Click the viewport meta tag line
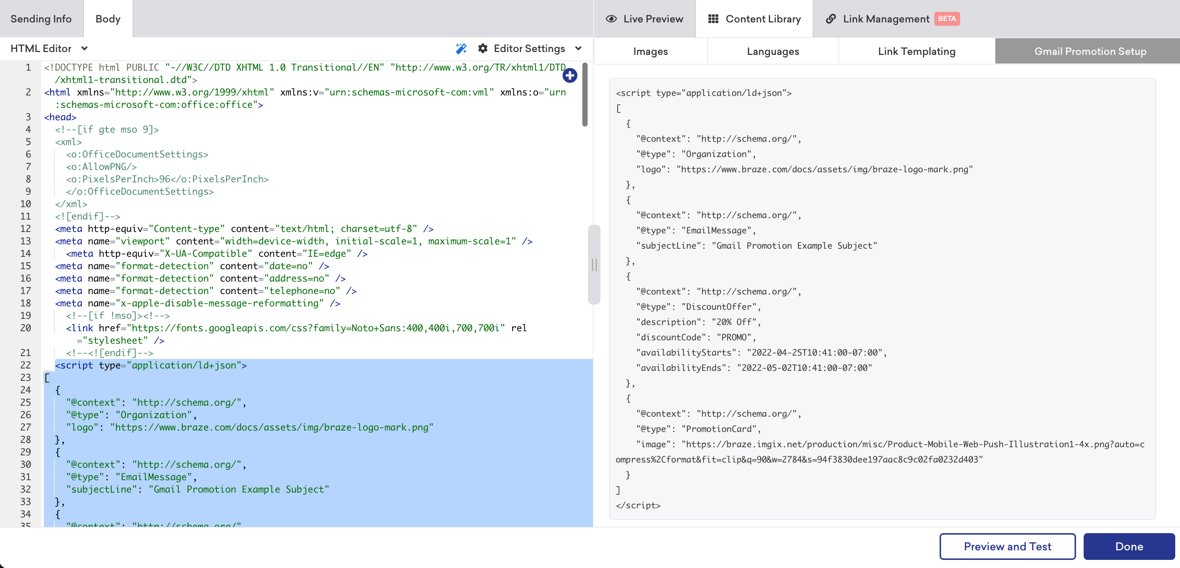The height and width of the screenshot is (568, 1180). click(294, 241)
